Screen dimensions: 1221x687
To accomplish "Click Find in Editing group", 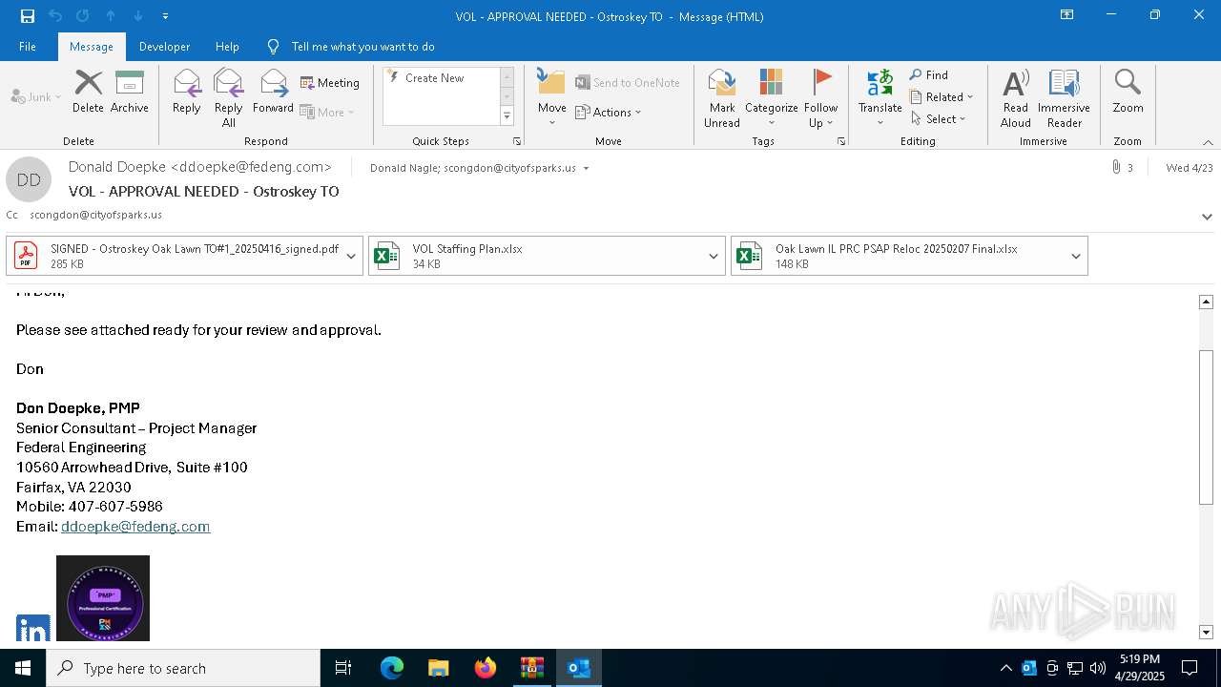I will point(929,75).
